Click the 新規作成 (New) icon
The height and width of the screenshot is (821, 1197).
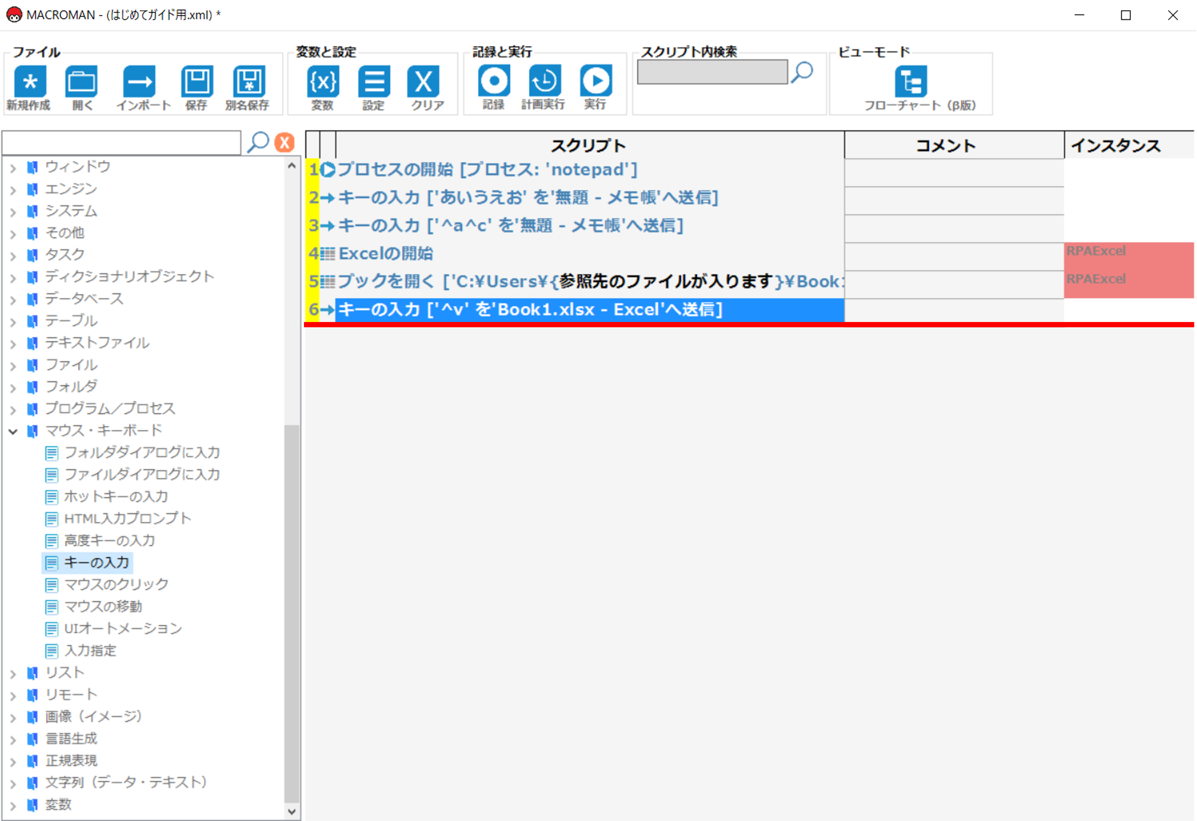tap(30, 81)
